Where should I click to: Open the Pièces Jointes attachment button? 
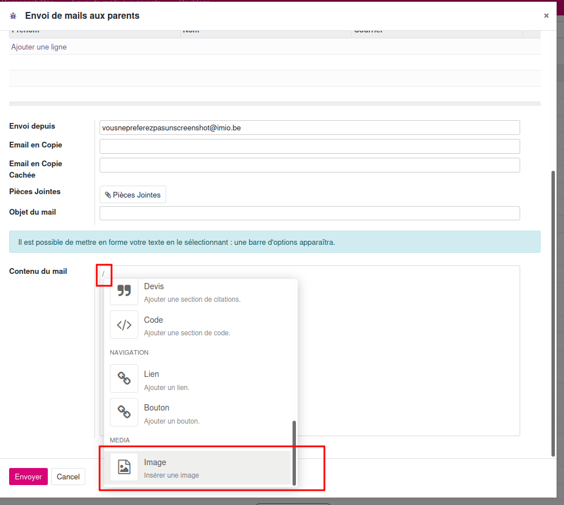coord(133,195)
